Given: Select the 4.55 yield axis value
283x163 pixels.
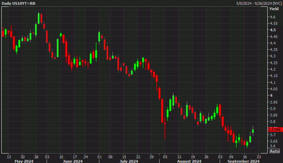Looking at the screenshot, I should 273,23.
